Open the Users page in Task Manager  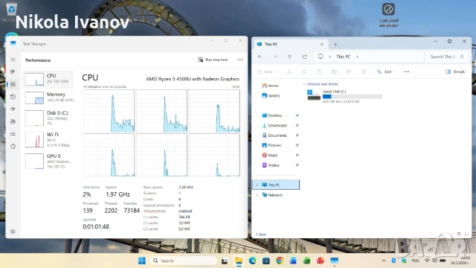click(x=13, y=121)
